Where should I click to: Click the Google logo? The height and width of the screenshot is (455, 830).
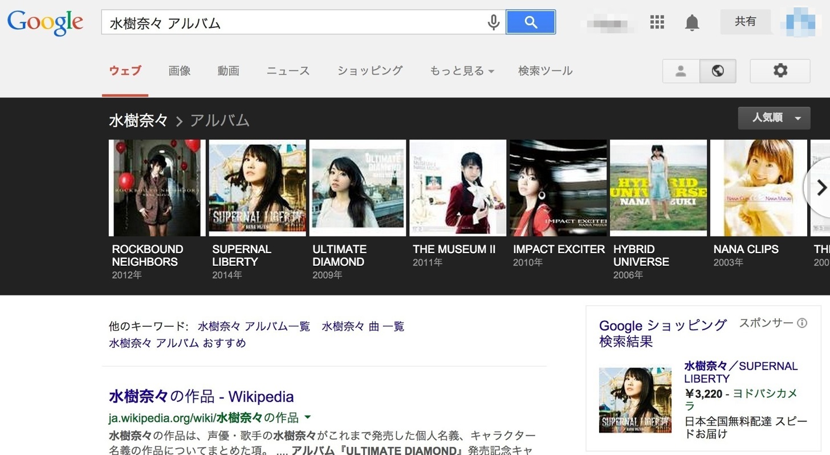pos(45,23)
